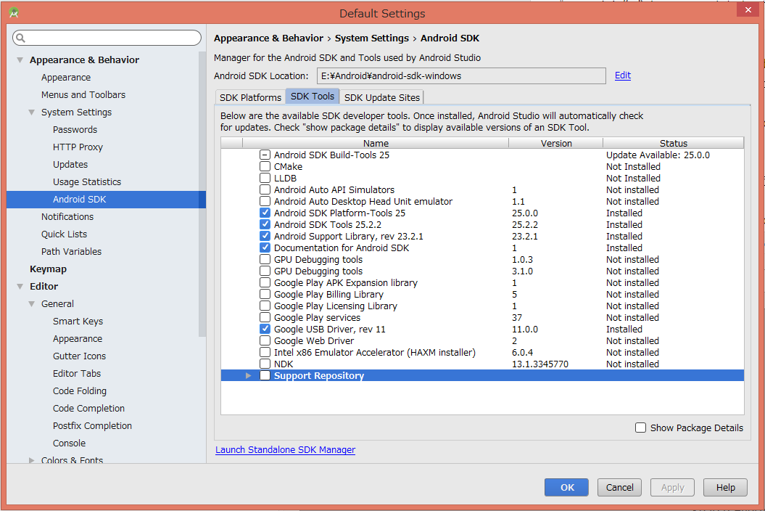The width and height of the screenshot is (765, 511).
Task: Focus the settings search field
Action: pyautogui.click(x=107, y=38)
